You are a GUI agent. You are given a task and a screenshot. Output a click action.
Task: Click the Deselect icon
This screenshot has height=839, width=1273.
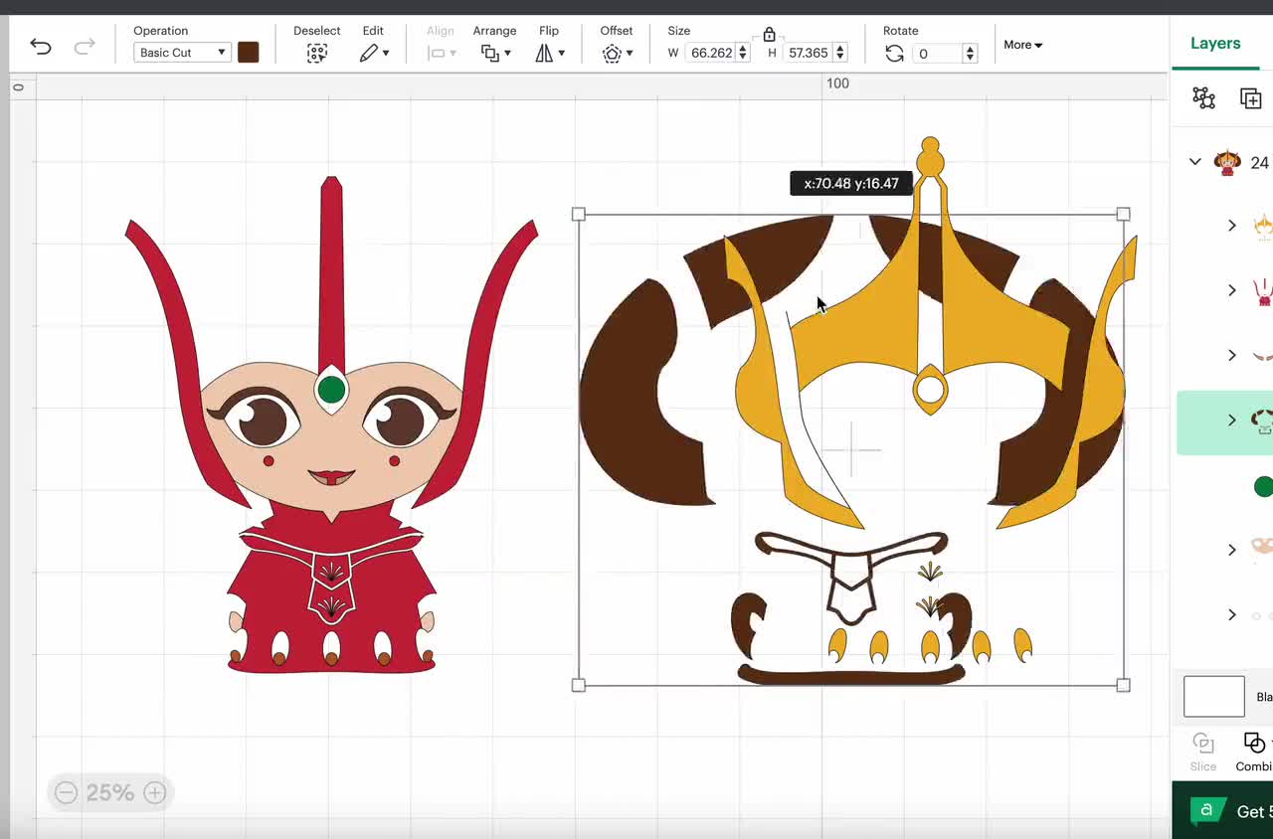[316, 54]
